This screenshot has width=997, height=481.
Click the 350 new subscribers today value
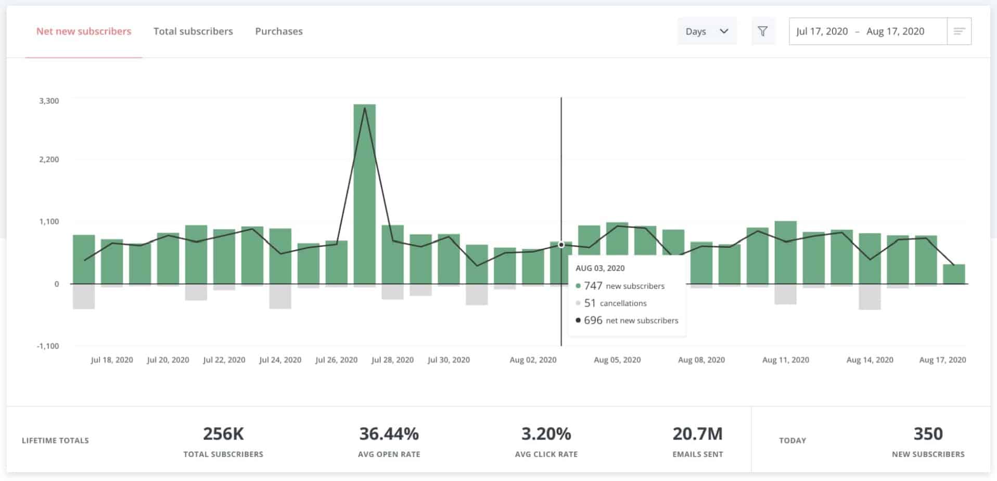(x=928, y=434)
